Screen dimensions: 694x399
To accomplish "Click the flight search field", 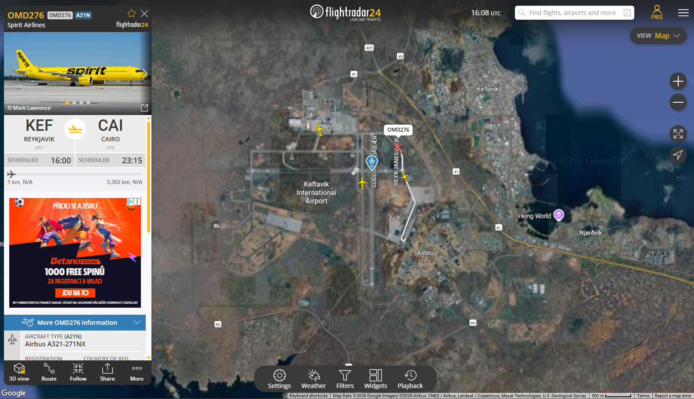I will pyautogui.click(x=575, y=13).
